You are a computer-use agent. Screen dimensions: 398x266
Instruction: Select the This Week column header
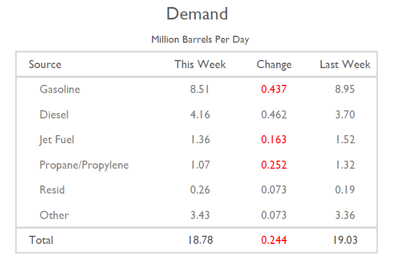point(200,65)
